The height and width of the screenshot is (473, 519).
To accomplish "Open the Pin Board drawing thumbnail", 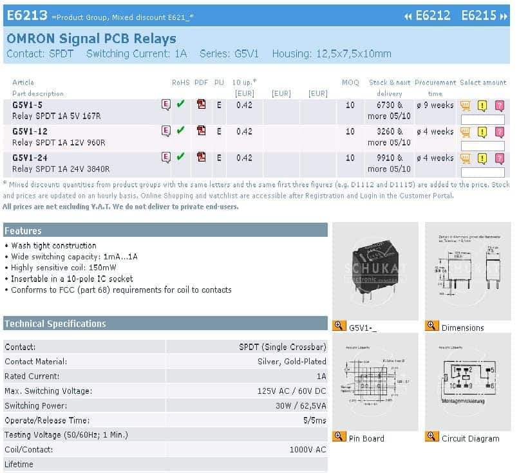I will 375,382.
